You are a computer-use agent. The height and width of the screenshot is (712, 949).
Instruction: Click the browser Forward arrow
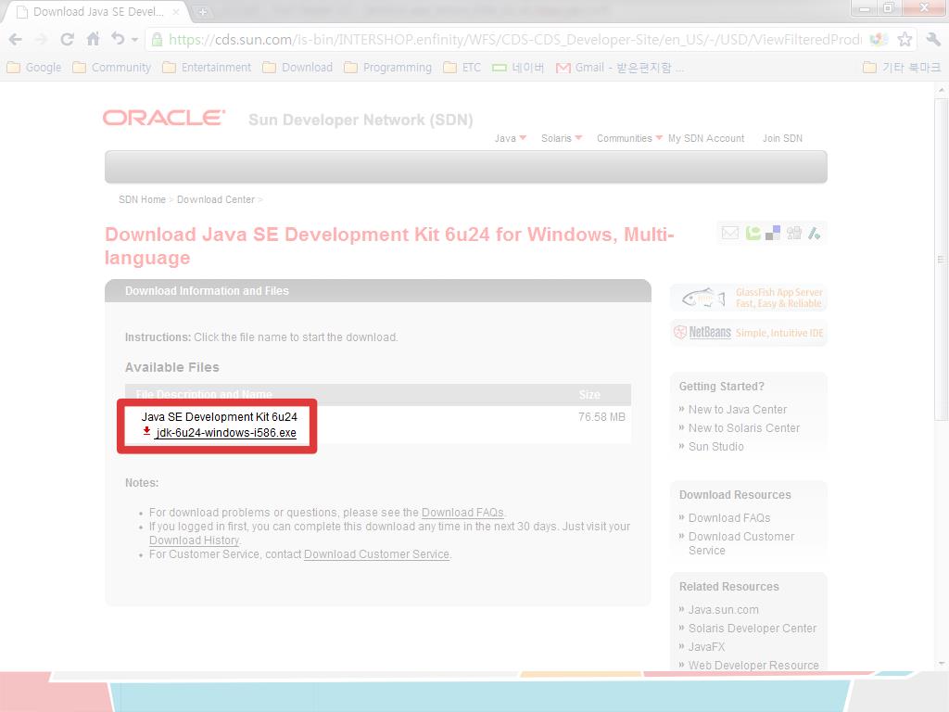[x=41, y=40]
